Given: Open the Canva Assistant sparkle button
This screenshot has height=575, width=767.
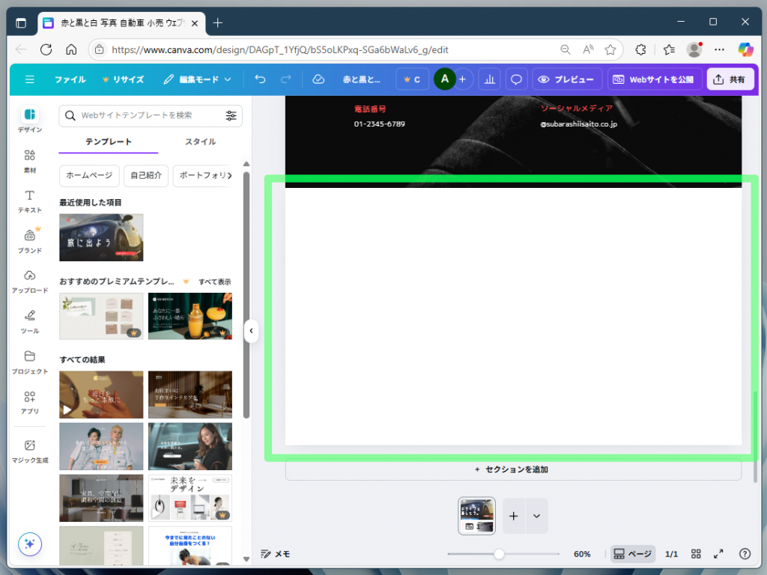Looking at the screenshot, I should point(29,544).
